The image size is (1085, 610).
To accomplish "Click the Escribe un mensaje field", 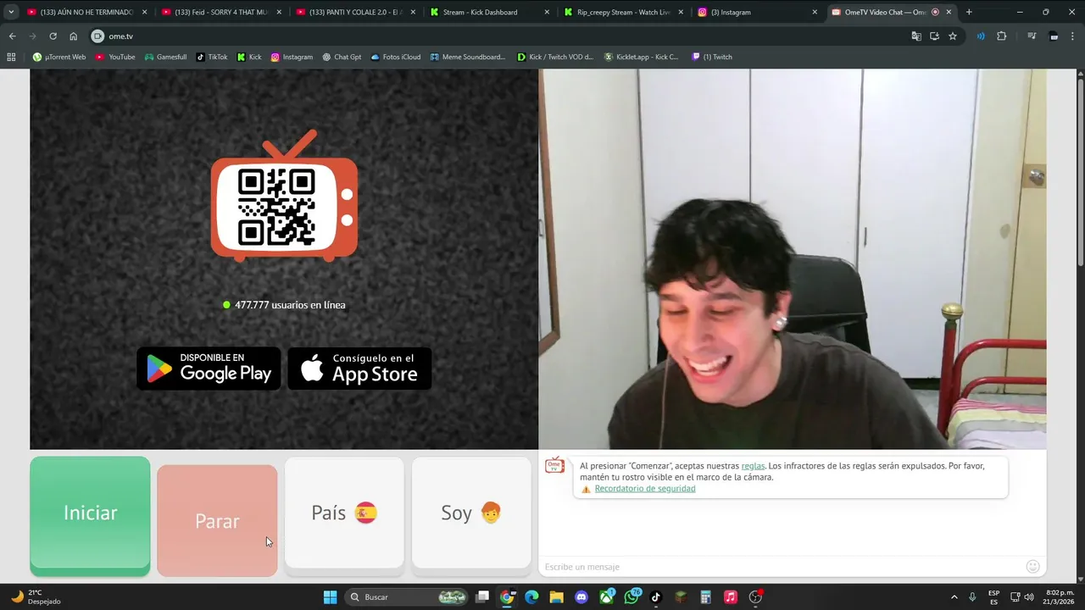I will click(x=780, y=567).
